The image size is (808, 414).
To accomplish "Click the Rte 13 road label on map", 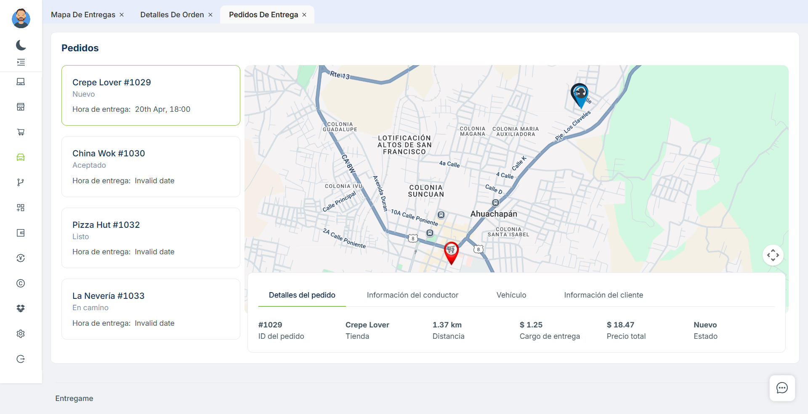I will tap(340, 75).
